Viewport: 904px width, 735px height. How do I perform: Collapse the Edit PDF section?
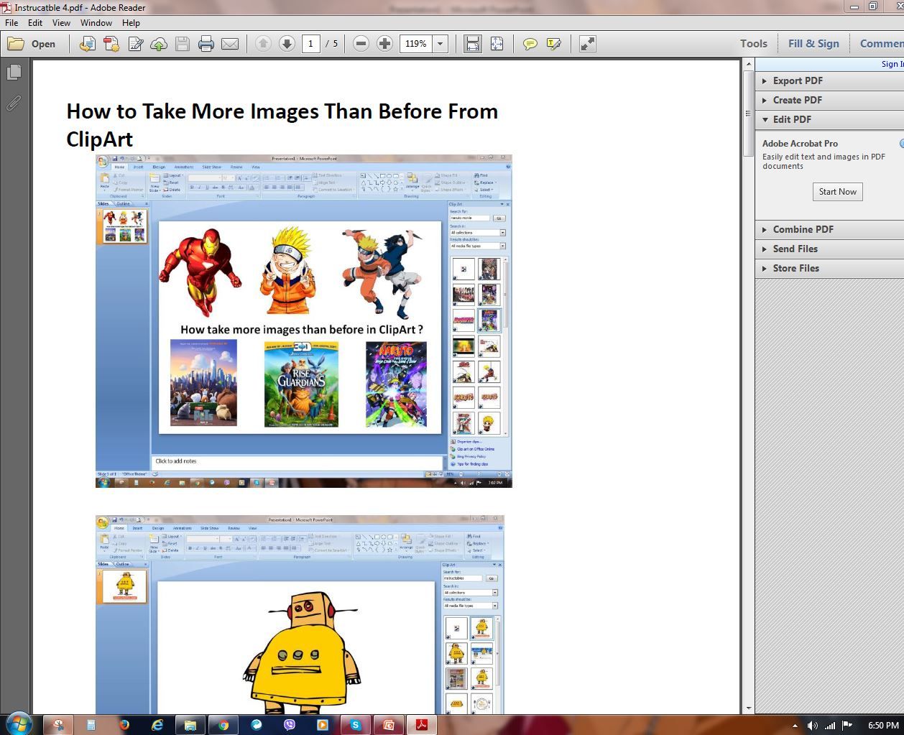[829, 119]
